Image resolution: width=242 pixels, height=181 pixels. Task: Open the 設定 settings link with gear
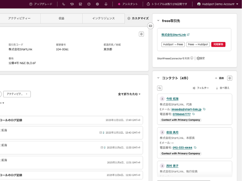201,58
